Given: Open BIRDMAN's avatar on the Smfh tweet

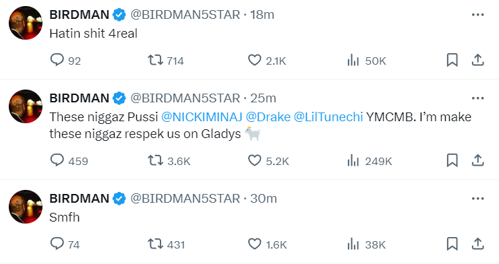Looking at the screenshot, I should pyautogui.click(x=26, y=207).
